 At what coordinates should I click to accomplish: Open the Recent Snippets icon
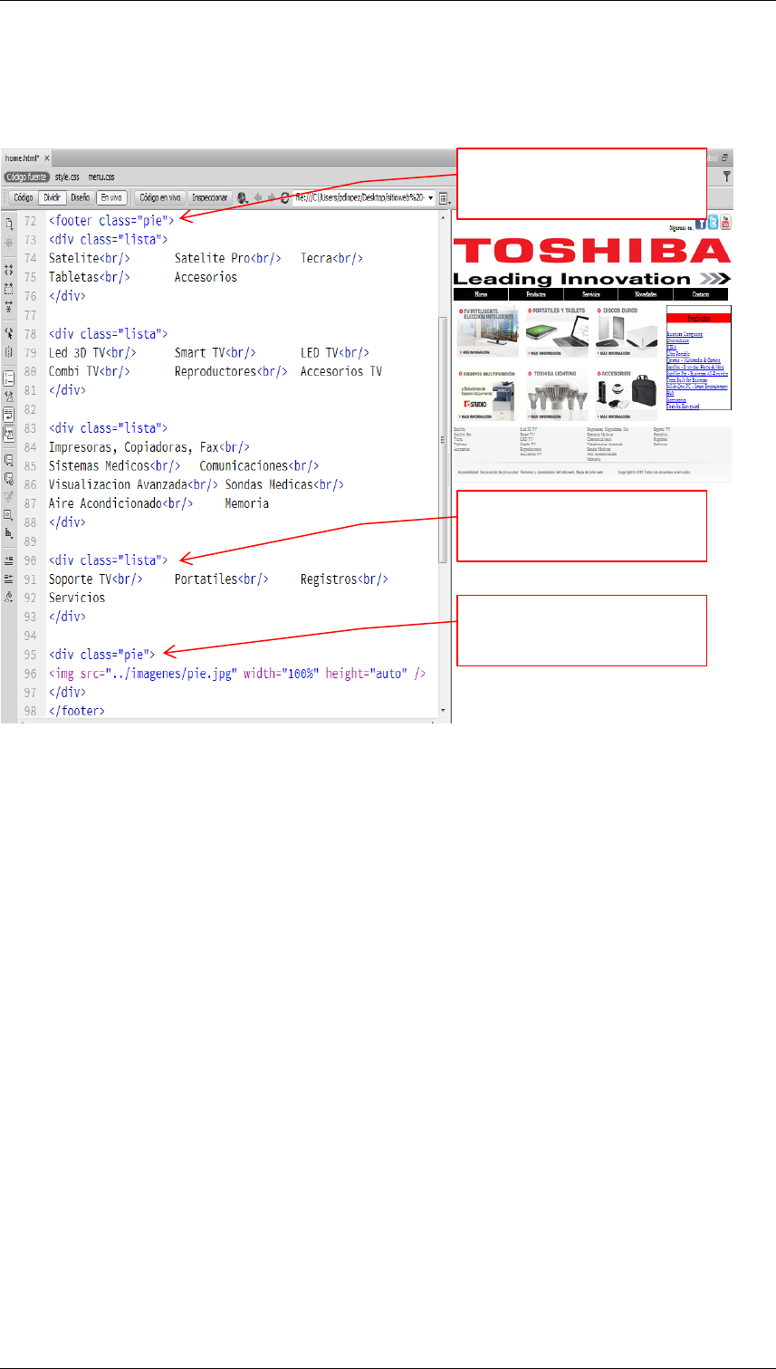[9, 514]
